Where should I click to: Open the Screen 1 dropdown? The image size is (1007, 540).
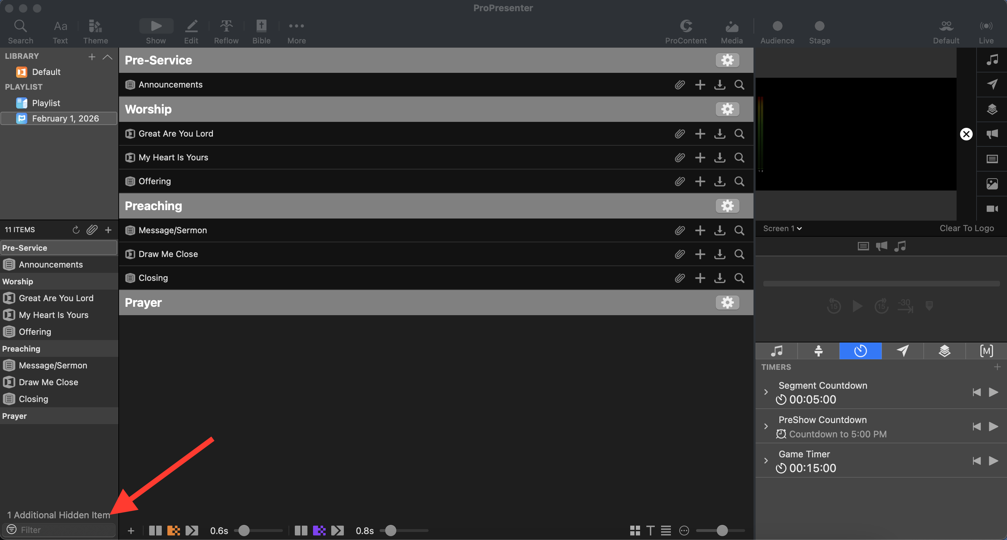point(782,228)
